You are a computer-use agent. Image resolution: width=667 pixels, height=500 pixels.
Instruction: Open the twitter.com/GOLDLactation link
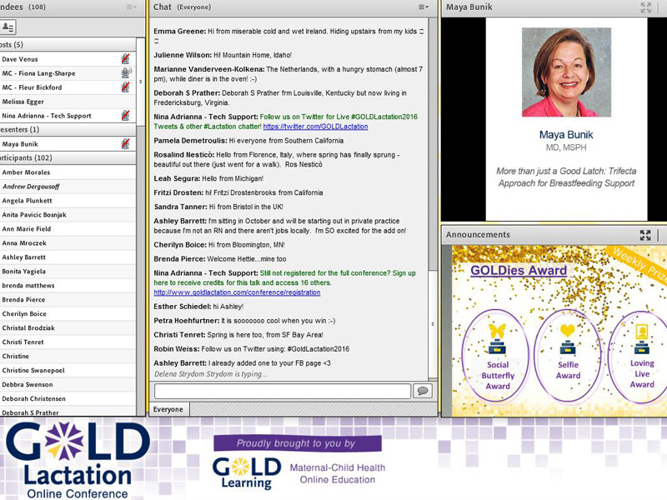pos(315,127)
